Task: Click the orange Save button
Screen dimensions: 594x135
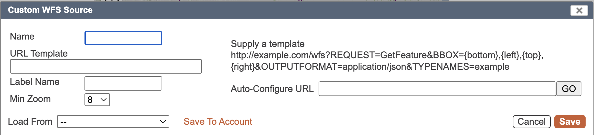Action: tap(569, 122)
